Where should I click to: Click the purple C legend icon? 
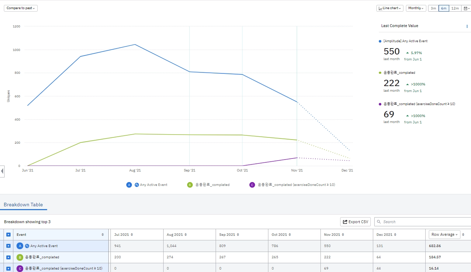click(x=252, y=185)
